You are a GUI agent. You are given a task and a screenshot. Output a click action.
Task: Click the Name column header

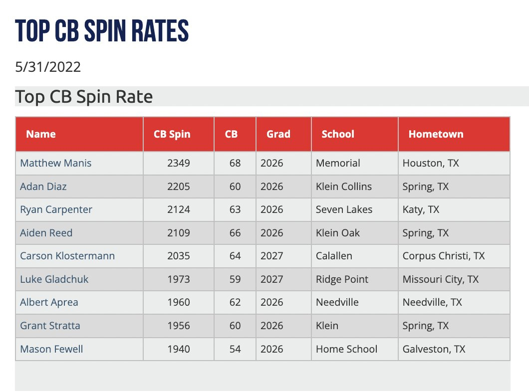(41, 134)
